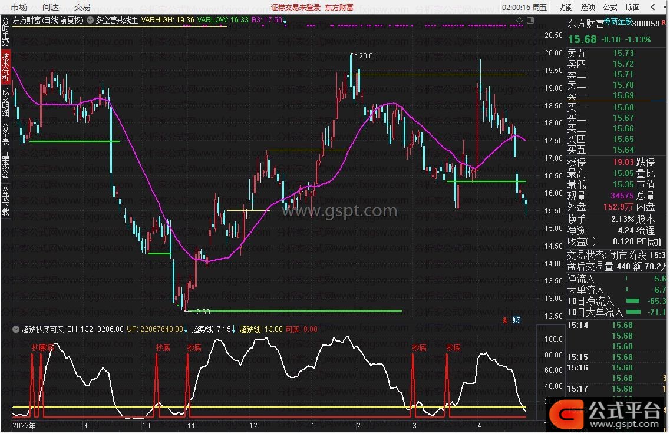Click the 10日净流入 row
Image resolution: width=670 pixels, height=434 pixels.
(616, 301)
